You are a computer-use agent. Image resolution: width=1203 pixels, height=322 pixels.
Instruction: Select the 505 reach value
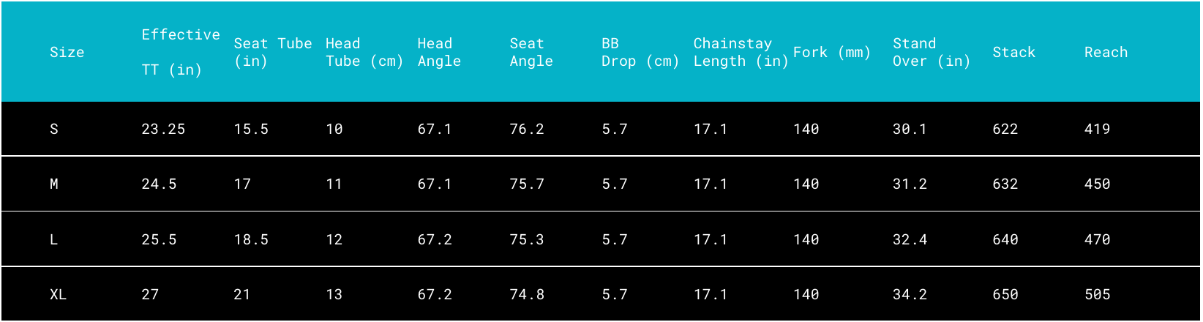tap(1097, 294)
